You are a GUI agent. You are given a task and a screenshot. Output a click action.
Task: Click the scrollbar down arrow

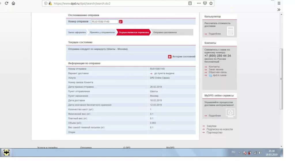[281, 146]
